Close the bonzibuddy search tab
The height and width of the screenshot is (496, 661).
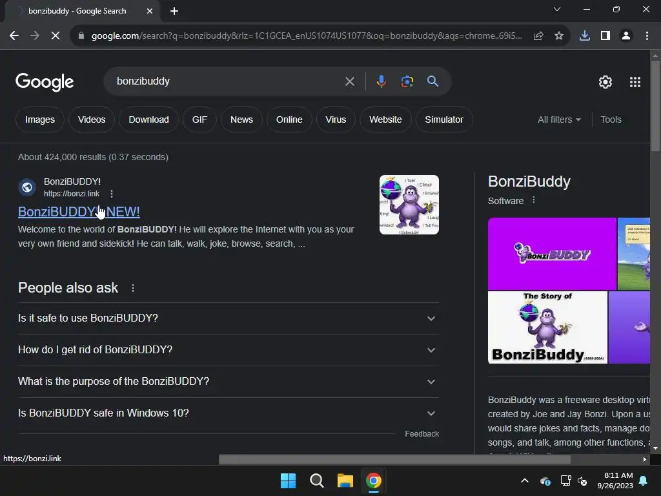(x=150, y=11)
